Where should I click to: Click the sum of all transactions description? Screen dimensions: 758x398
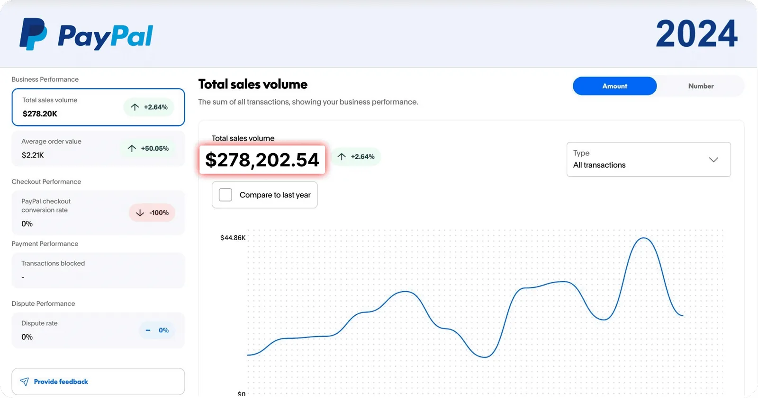308,102
